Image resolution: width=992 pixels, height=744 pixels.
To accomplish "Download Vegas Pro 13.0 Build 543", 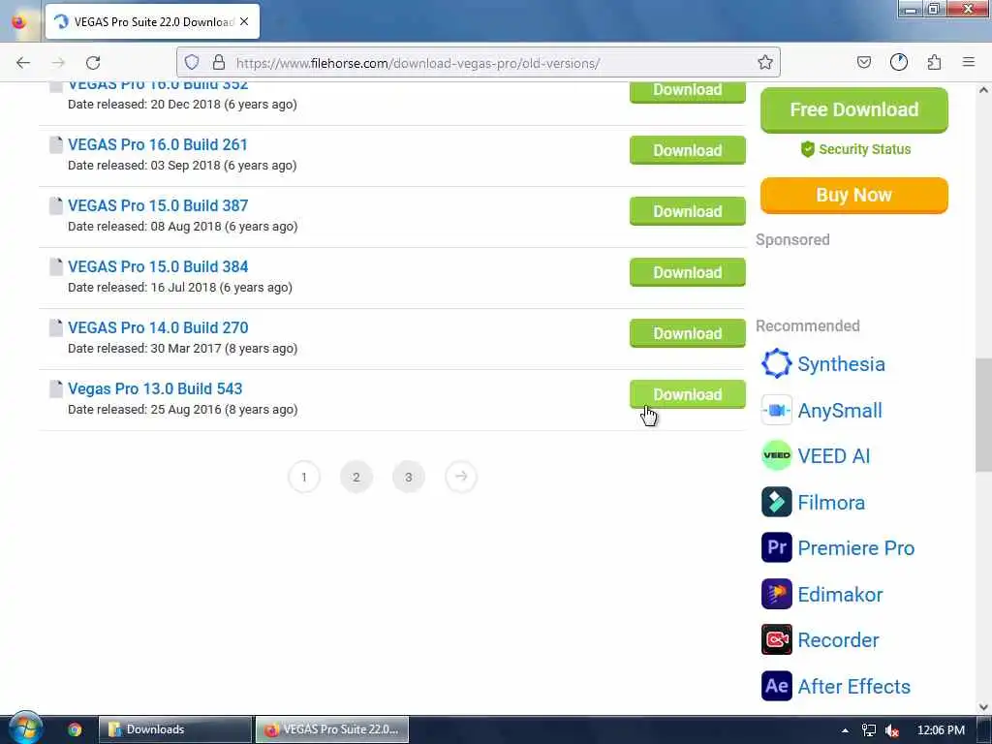I will (687, 395).
